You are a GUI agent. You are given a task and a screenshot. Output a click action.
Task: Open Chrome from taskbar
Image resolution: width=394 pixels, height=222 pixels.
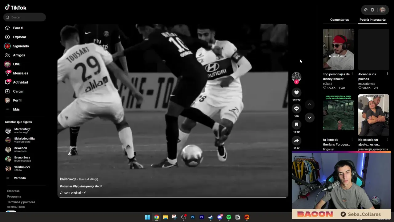(x=156, y=217)
